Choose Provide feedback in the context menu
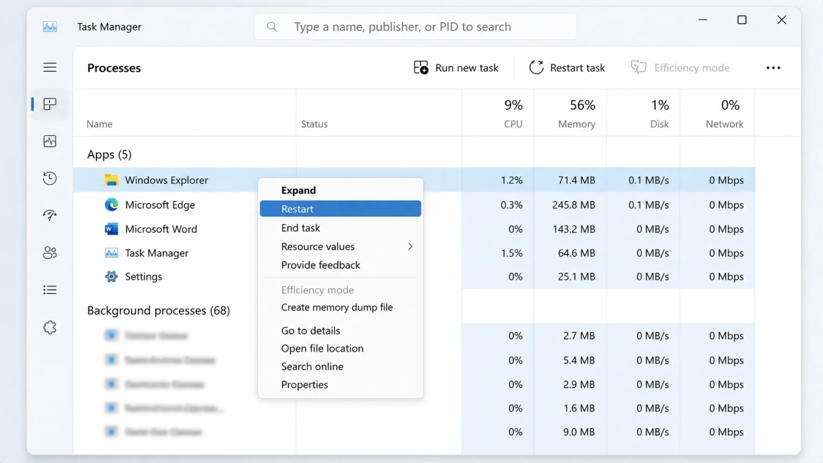 [x=340, y=265]
